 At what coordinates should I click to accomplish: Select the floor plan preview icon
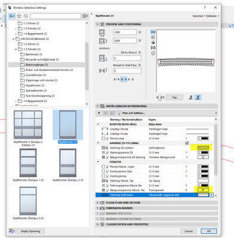tap(153, 32)
